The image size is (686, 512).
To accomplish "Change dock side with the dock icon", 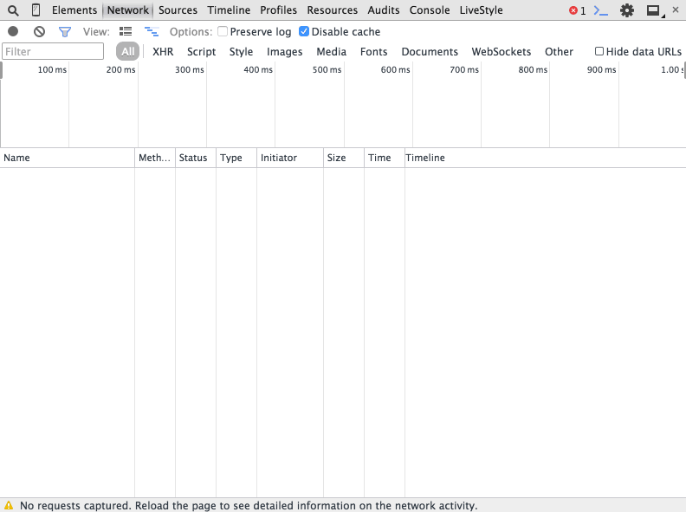I will 655,11.
